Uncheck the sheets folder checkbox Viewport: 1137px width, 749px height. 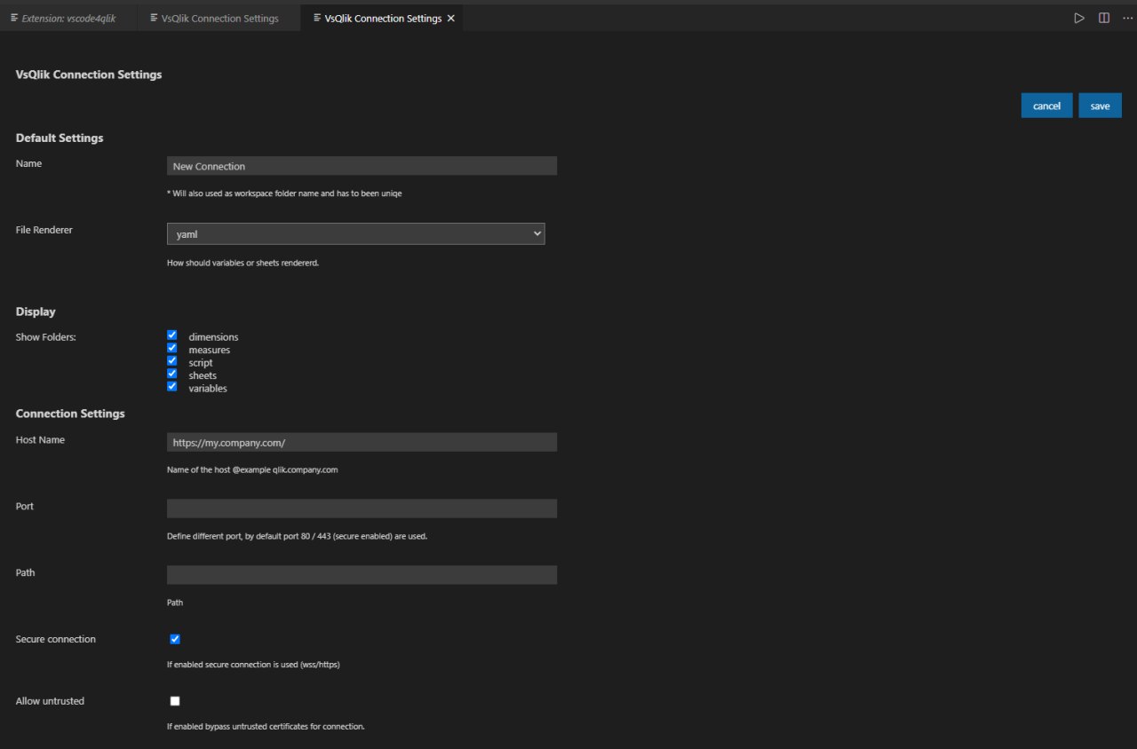(172, 374)
